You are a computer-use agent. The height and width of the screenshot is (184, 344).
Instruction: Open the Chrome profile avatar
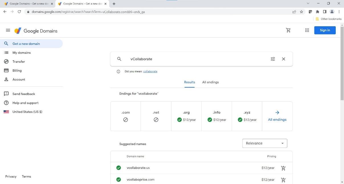[x=332, y=12]
